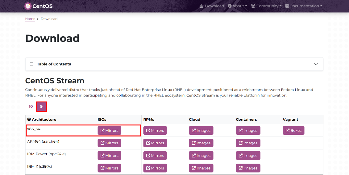Open IBM Z Containers Images button

tap(248, 168)
